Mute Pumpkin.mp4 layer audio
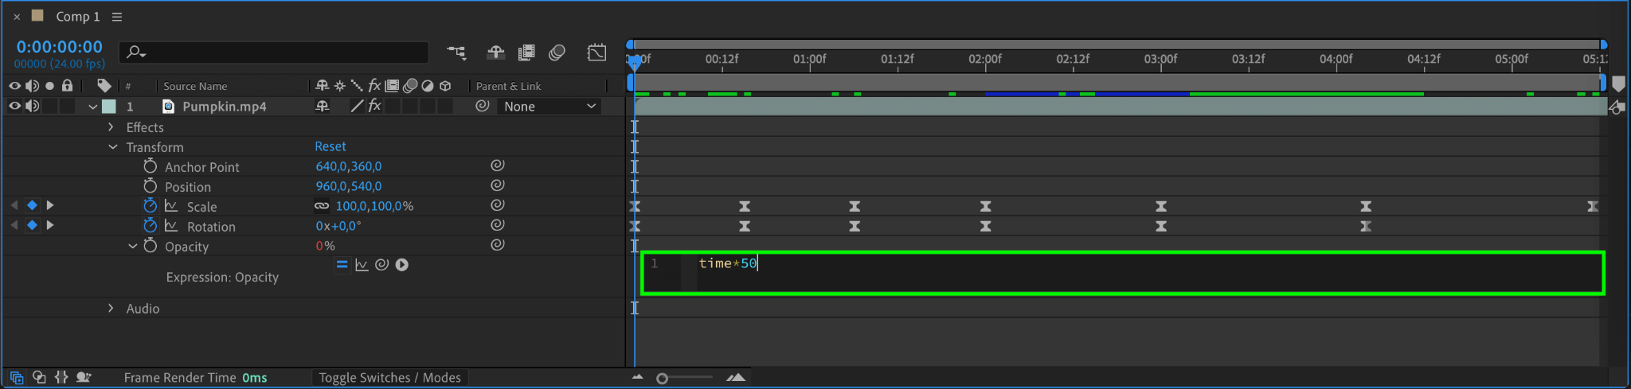This screenshot has width=1631, height=389. click(32, 106)
